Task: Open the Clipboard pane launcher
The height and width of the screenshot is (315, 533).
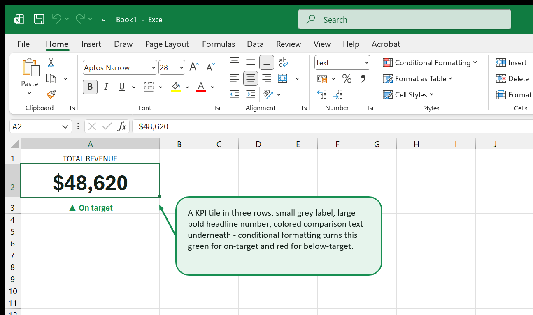Action: tap(73, 108)
